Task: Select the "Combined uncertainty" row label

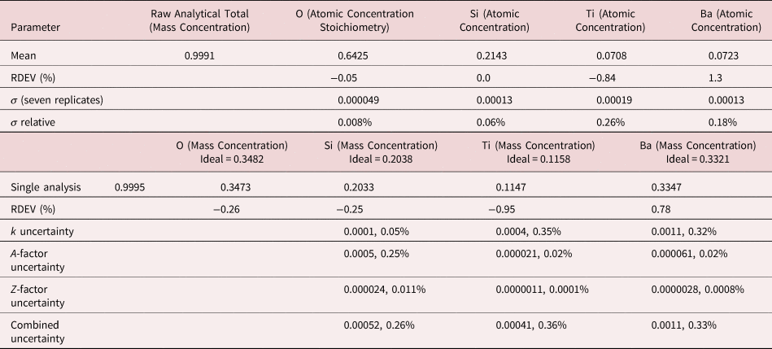Action: (38, 332)
